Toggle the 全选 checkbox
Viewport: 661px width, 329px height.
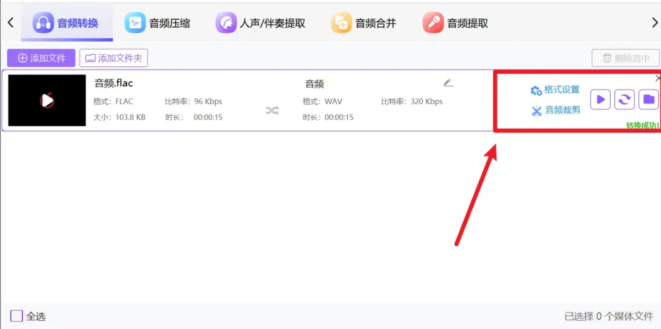(x=17, y=316)
